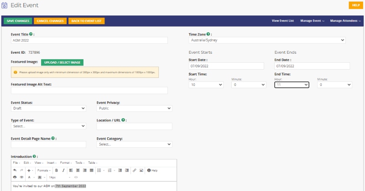Screen dimensions: 365x191
Task: Decrease indent in the editor
Action: click(x=120, y=171)
